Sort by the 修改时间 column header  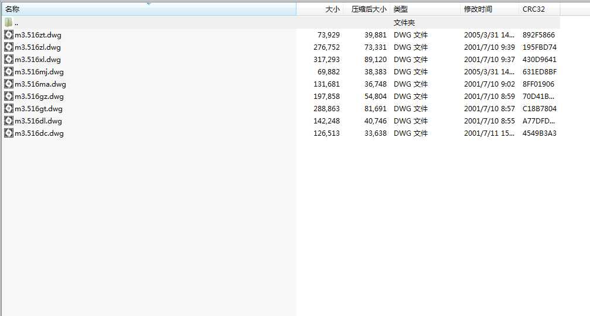(490, 9)
